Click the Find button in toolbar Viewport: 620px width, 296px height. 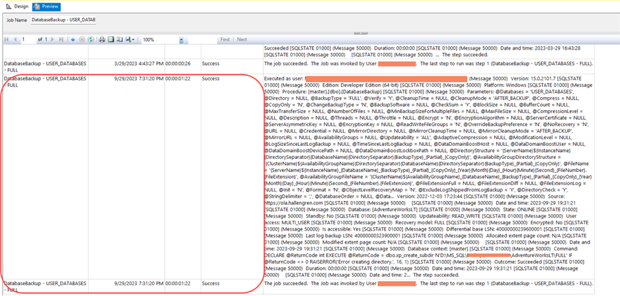[225, 40]
